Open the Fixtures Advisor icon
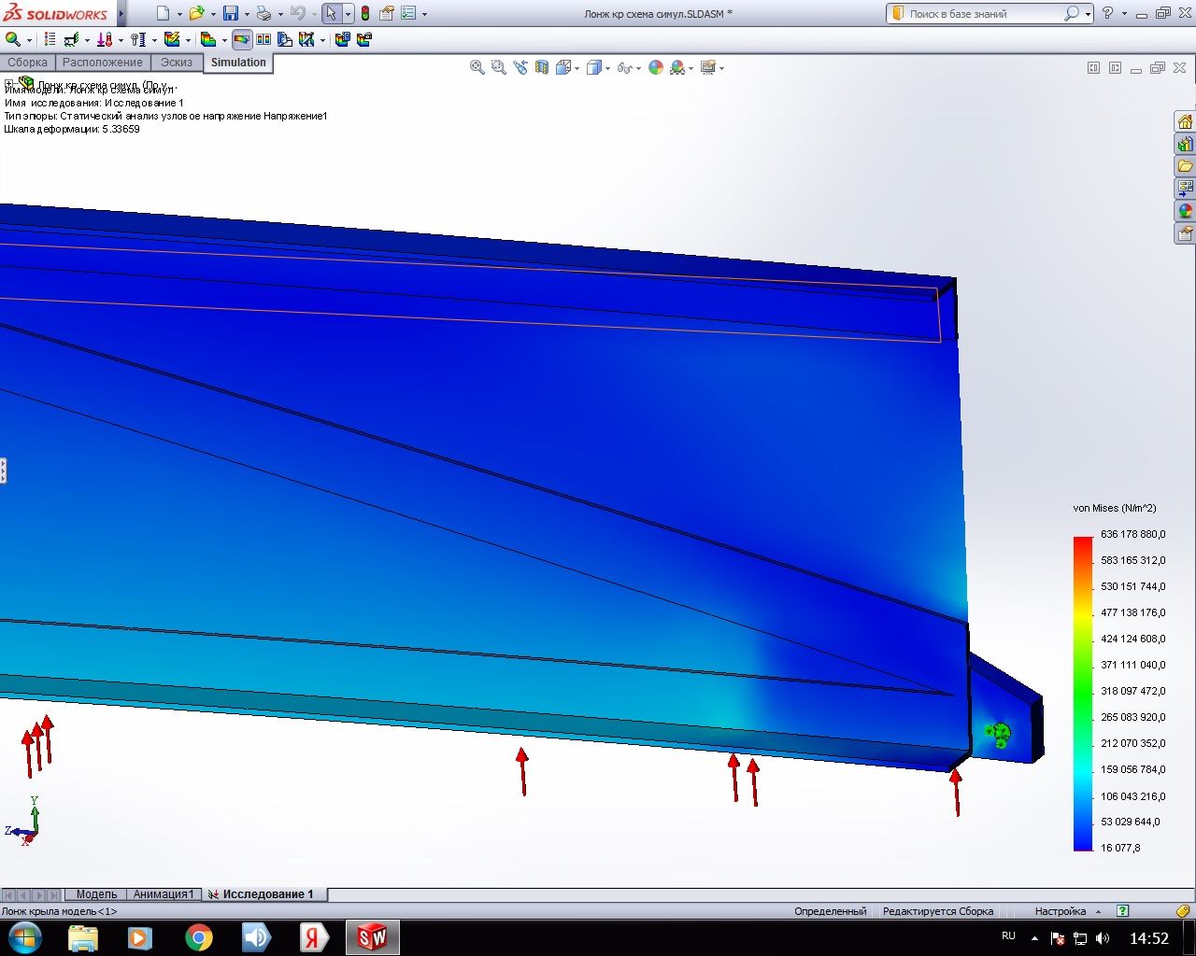This screenshot has width=1196, height=956. pyautogui.click(x=71, y=39)
